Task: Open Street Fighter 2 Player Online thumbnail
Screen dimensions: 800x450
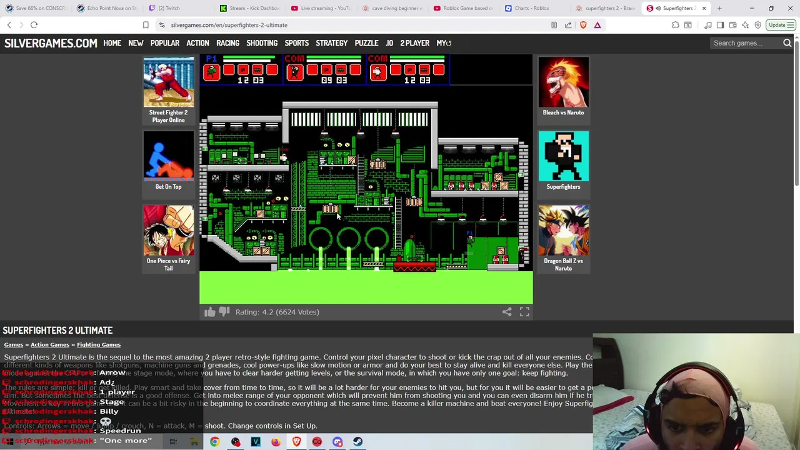Action: click(168, 91)
